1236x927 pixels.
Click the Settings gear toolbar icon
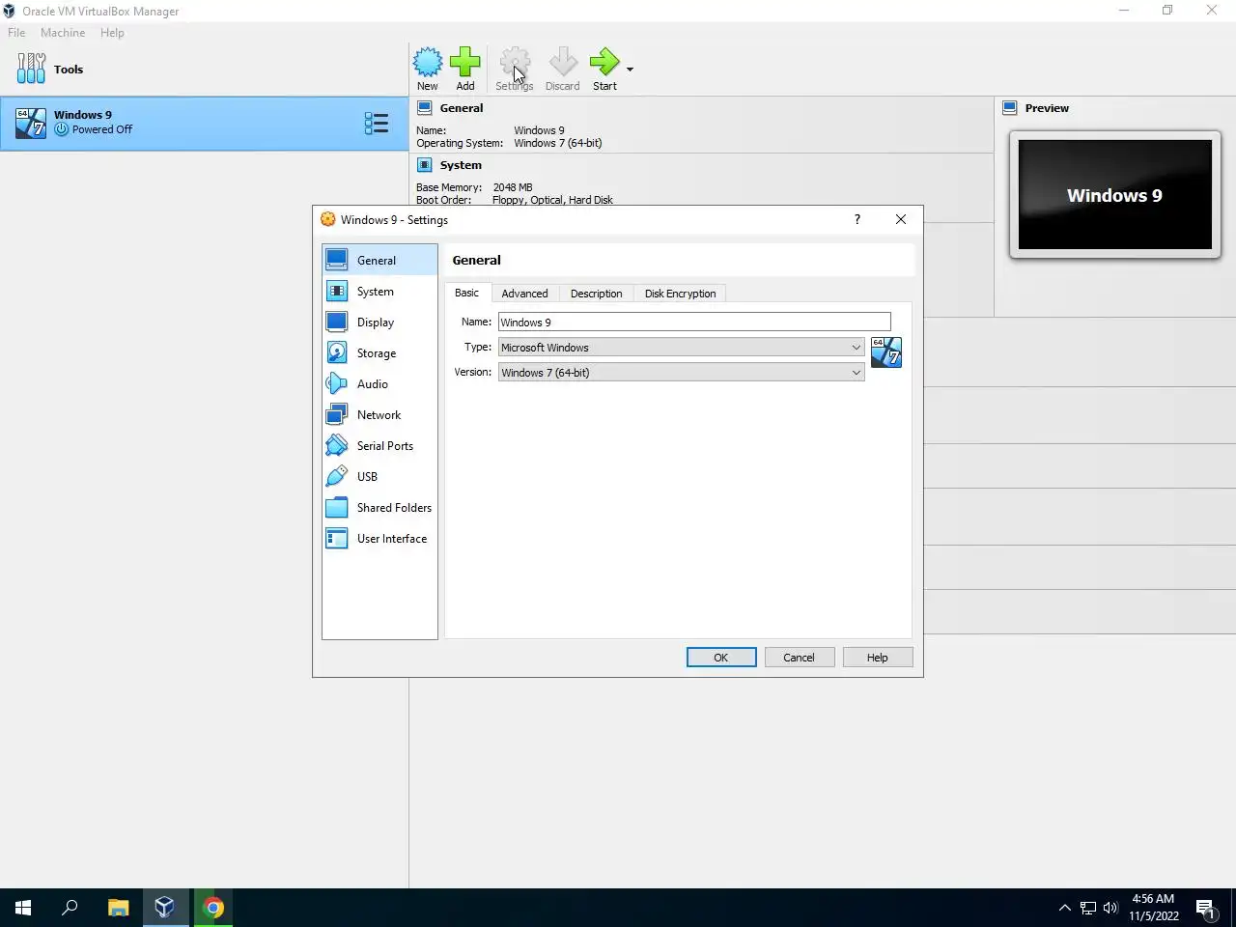pos(515,63)
